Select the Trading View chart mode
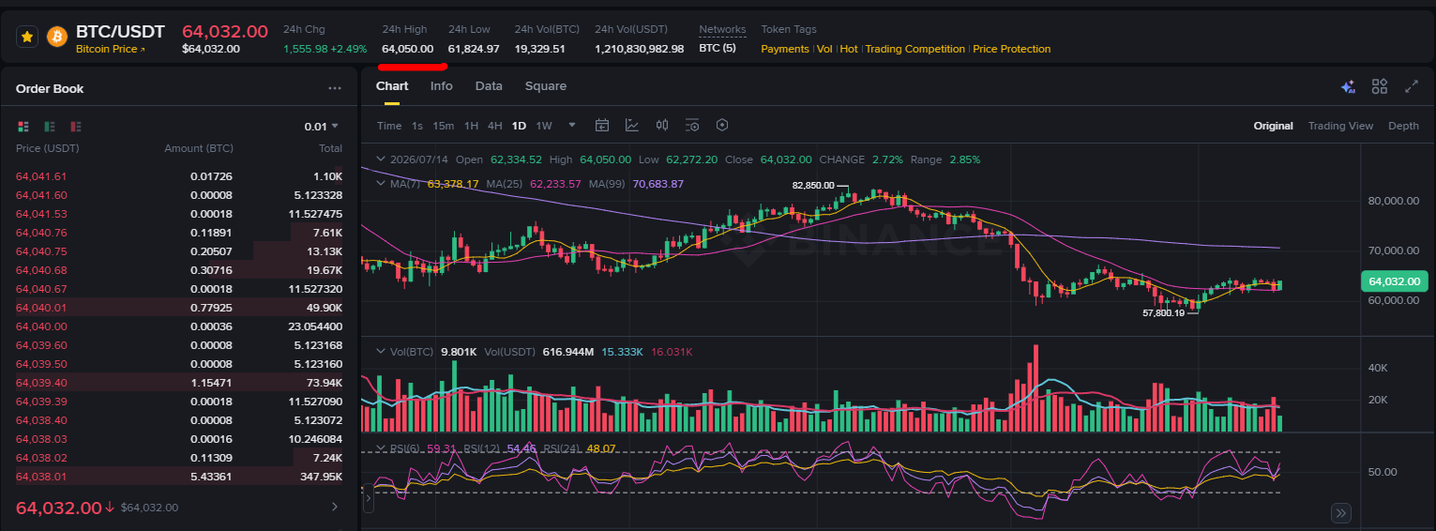This screenshot has width=1436, height=531. (1340, 126)
